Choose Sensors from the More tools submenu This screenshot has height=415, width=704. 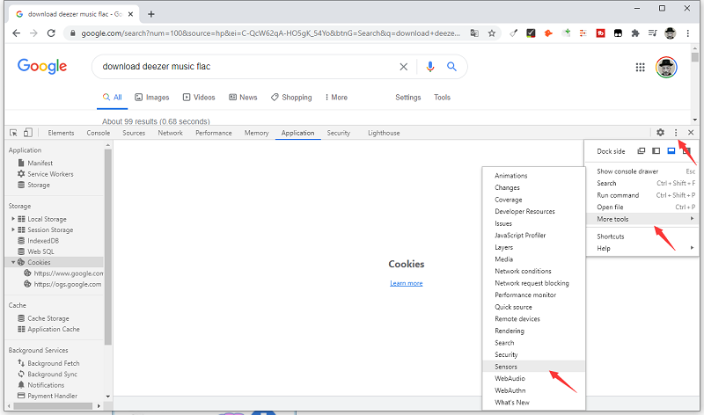[506, 366]
